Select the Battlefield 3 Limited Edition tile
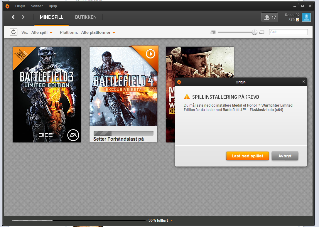This screenshot has height=227, width=319. [x=47, y=95]
